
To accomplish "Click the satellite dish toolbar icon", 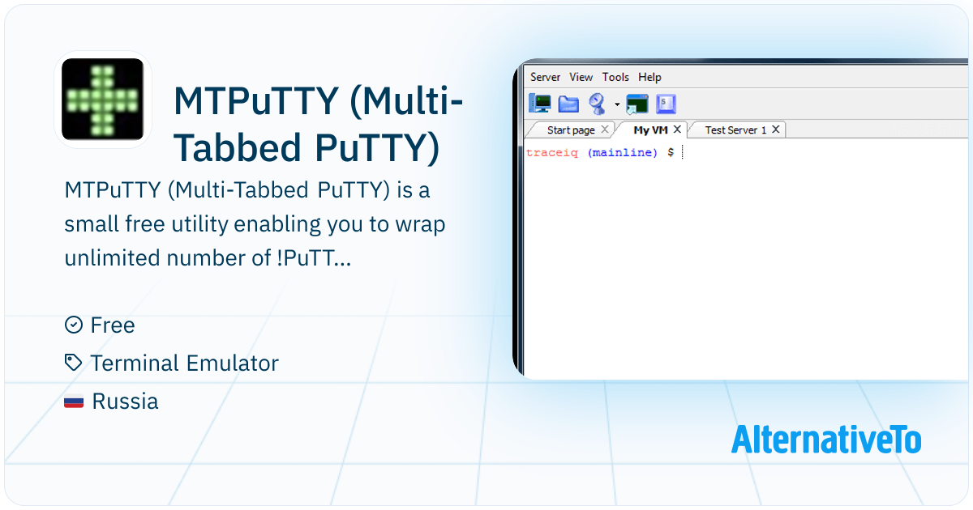I will 598,104.
